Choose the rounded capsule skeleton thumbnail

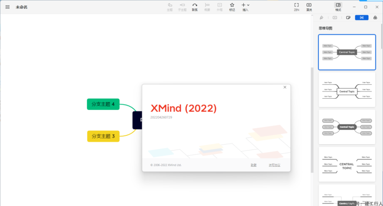pos(347,127)
